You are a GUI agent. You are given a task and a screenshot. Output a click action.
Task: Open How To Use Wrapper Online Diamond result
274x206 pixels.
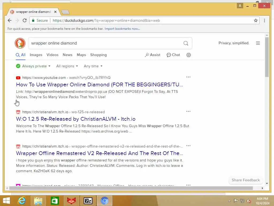[x=100, y=84]
